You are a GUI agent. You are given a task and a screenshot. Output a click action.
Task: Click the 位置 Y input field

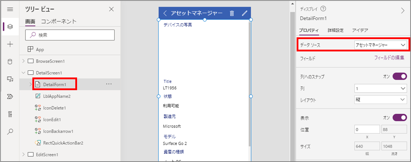[x=394, y=130]
